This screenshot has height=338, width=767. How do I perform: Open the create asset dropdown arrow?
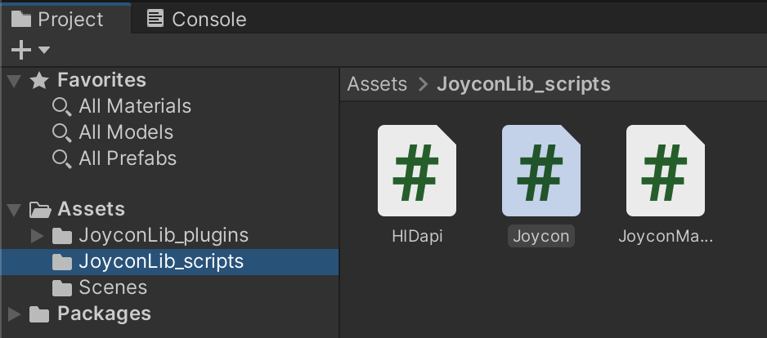pyautogui.click(x=44, y=50)
